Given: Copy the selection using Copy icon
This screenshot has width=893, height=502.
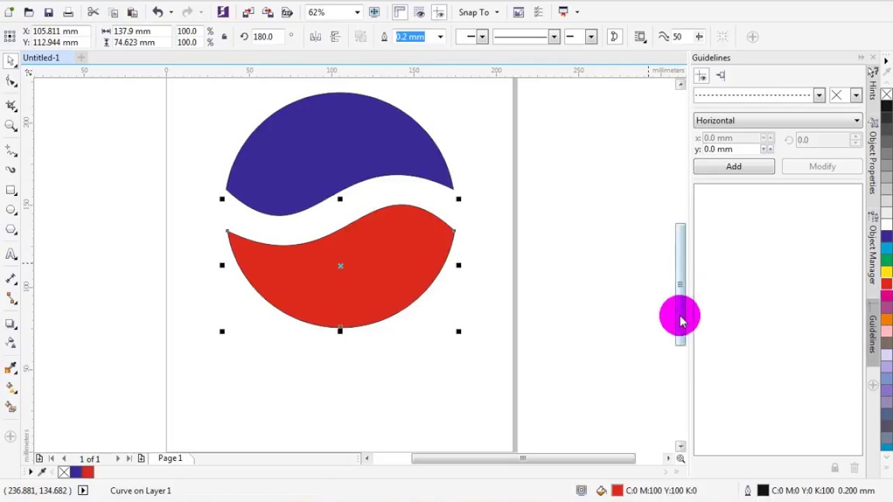Looking at the screenshot, I should point(113,13).
